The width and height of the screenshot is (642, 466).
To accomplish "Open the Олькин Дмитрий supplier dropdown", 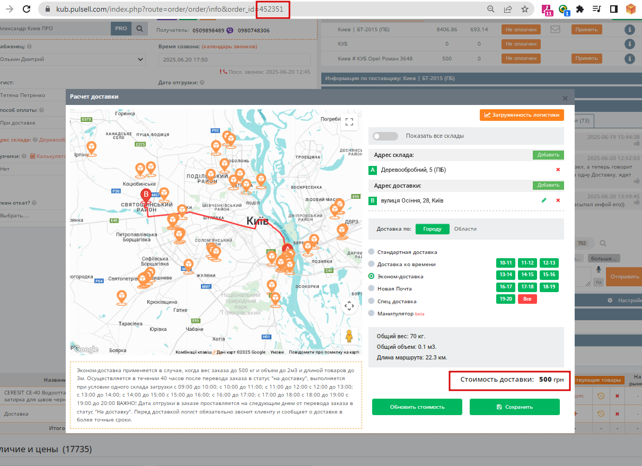I will pos(72,59).
